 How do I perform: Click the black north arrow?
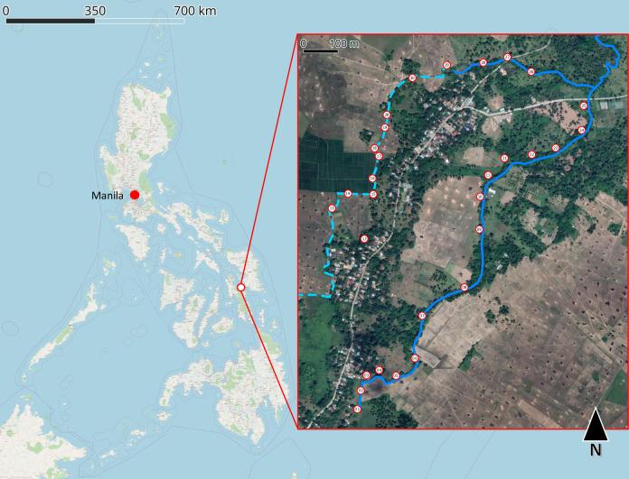[x=596, y=425]
